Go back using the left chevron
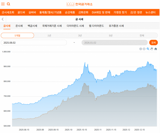Viewport: 160px width, 133px height. [x=3, y=19]
